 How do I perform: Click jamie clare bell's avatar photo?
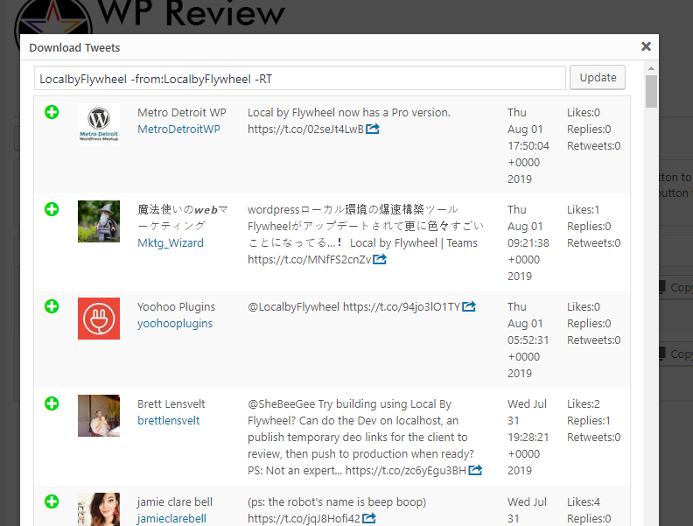click(x=99, y=509)
